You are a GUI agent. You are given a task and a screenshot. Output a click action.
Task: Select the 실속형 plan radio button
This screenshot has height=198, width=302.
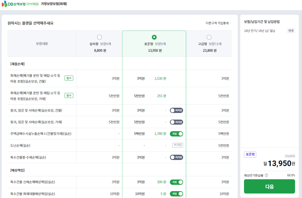99,37
